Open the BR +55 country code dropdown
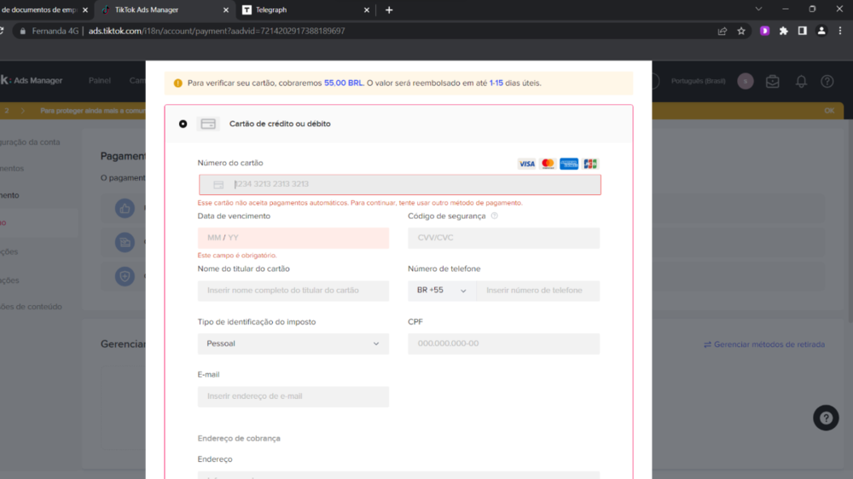Image resolution: width=853 pixels, height=479 pixels. click(x=442, y=291)
